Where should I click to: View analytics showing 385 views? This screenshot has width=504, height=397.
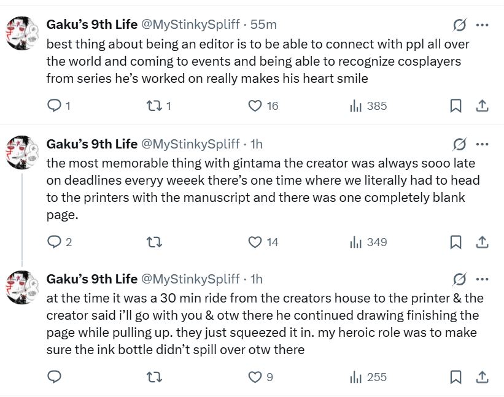tap(356, 106)
